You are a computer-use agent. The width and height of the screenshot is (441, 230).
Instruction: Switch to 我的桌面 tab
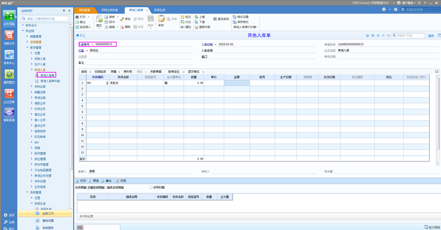(x=84, y=10)
